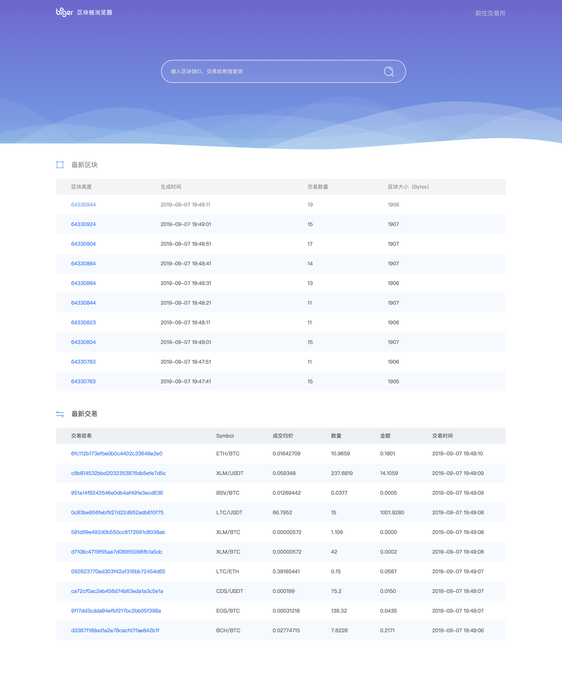Open transaction hash starting 6fc112b173

coord(117,454)
